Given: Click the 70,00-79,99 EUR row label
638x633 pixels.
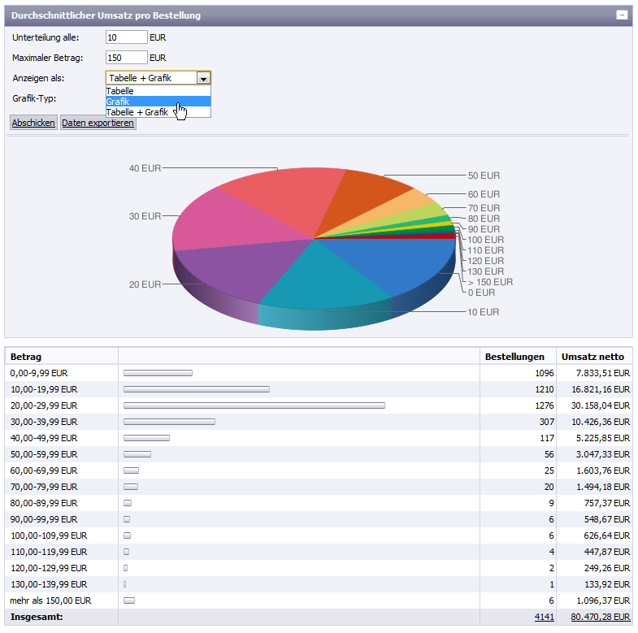Looking at the screenshot, I should click(x=44, y=487).
